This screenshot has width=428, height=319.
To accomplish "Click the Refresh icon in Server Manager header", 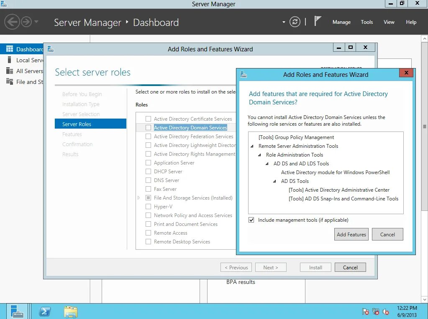I will pyautogui.click(x=295, y=22).
